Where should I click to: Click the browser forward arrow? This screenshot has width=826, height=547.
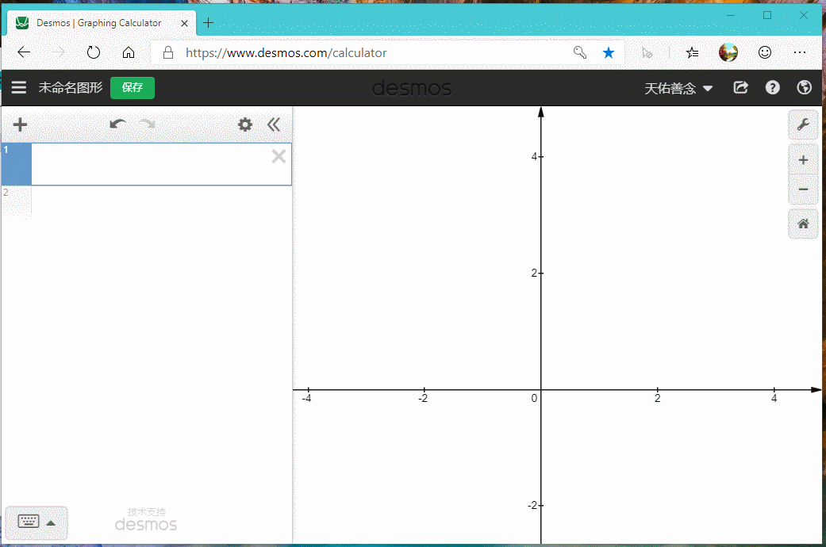coord(58,52)
